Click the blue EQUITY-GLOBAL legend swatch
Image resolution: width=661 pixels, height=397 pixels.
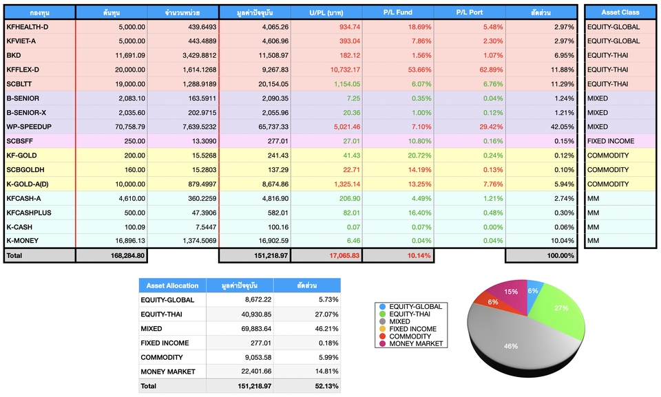382,307
